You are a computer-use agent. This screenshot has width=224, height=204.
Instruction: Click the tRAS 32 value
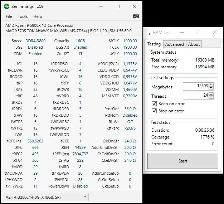tap(35, 89)
